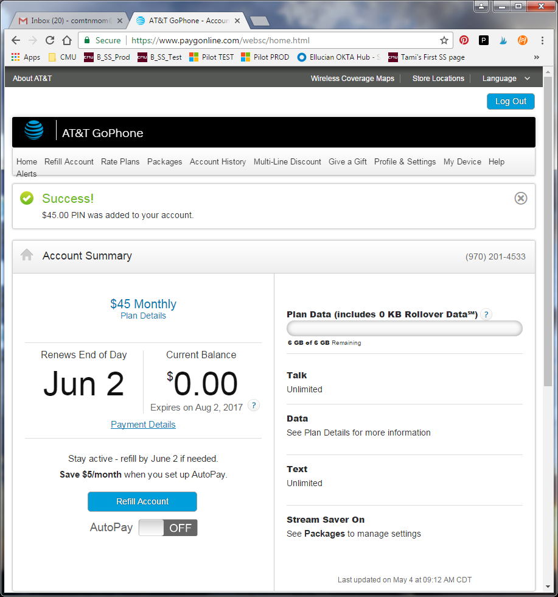Image resolution: width=558 pixels, height=597 pixels.
Task: Click the 'Last updated on May 4' text
Action: point(404,580)
